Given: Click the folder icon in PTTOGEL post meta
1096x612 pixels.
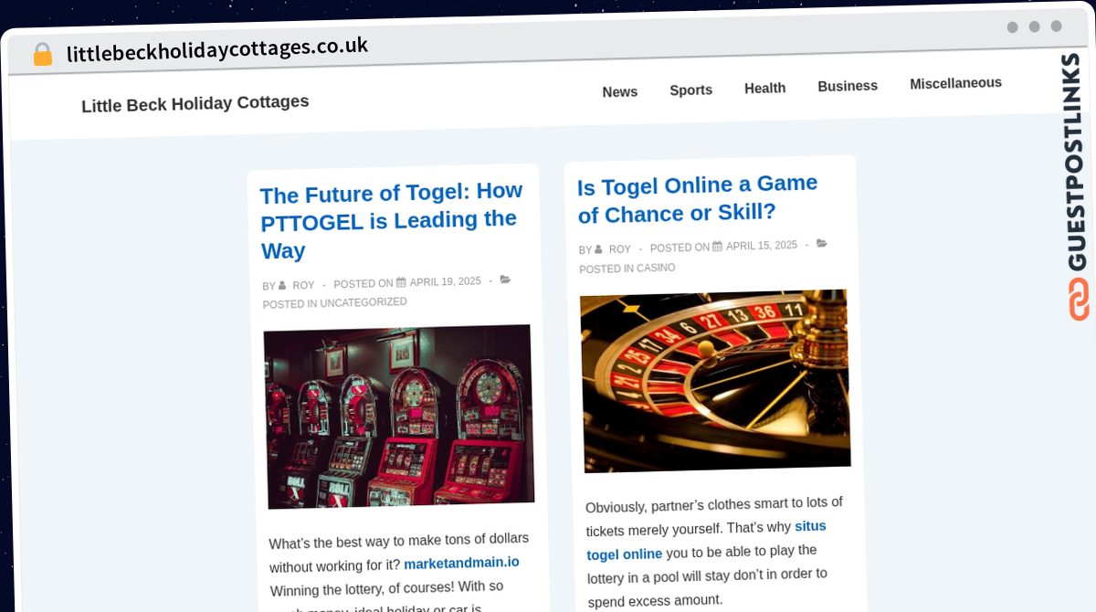Looking at the screenshot, I should click(505, 279).
